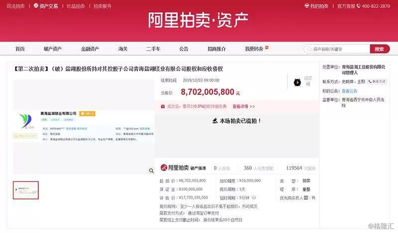This screenshot has width=398, height=233.
Task: Click the auction title 第二次拍卖 盐湖股份
Action: pyautogui.click(x=118, y=69)
